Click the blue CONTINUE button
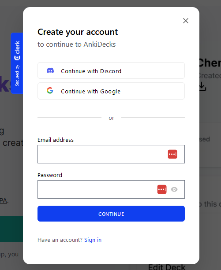 tap(111, 214)
